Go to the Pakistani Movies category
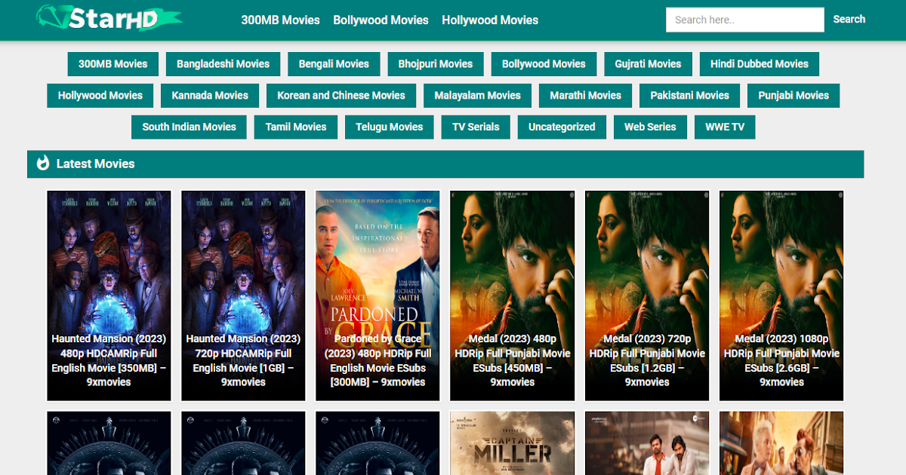 point(690,96)
